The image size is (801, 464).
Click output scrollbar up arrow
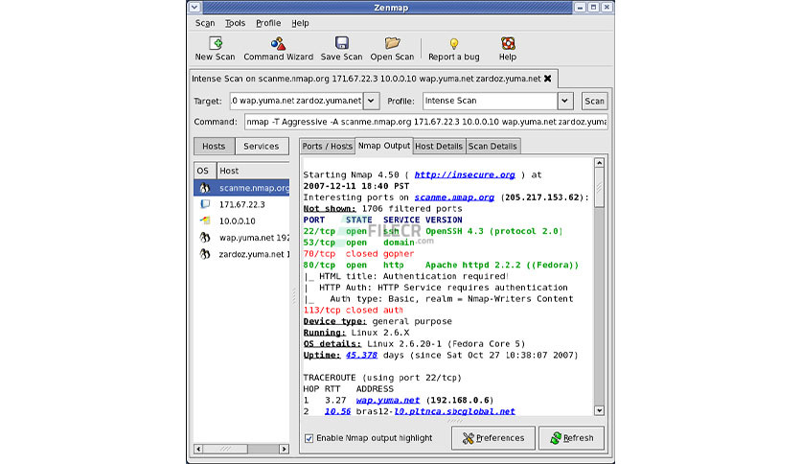[x=599, y=163]
